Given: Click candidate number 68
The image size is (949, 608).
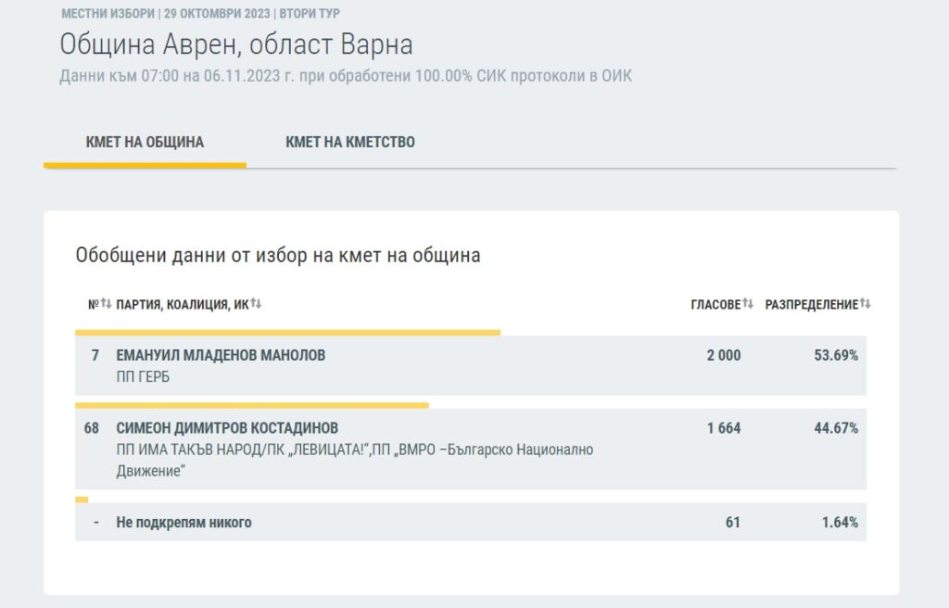Looking at the screenshot, I should pos(92,428).
